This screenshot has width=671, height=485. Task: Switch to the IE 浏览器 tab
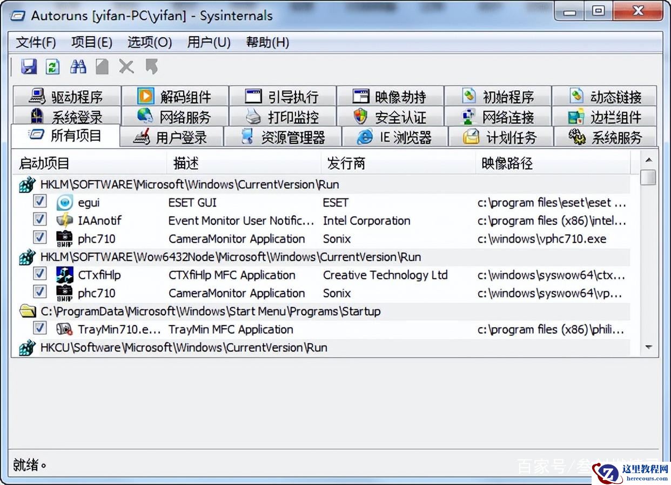[x=395, y=137]
